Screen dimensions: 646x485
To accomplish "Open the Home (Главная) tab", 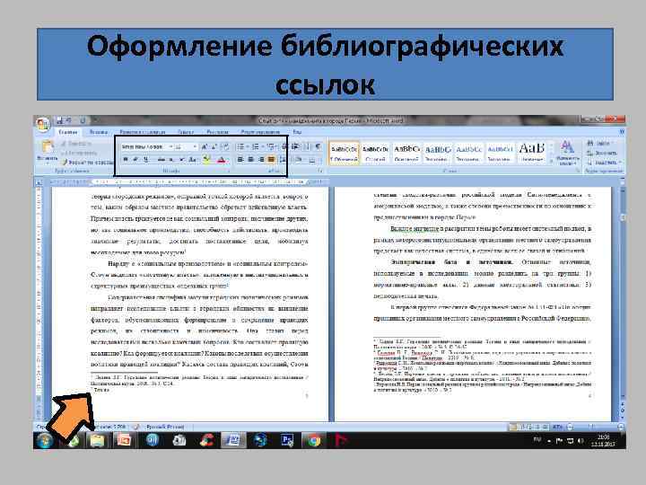I will click(x=68, y=132).
